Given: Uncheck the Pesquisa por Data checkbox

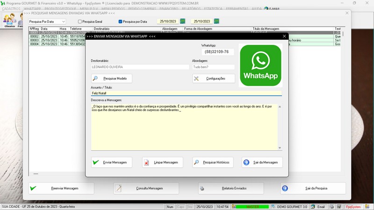Looking at the screenshot, I should tap(120, 21).
